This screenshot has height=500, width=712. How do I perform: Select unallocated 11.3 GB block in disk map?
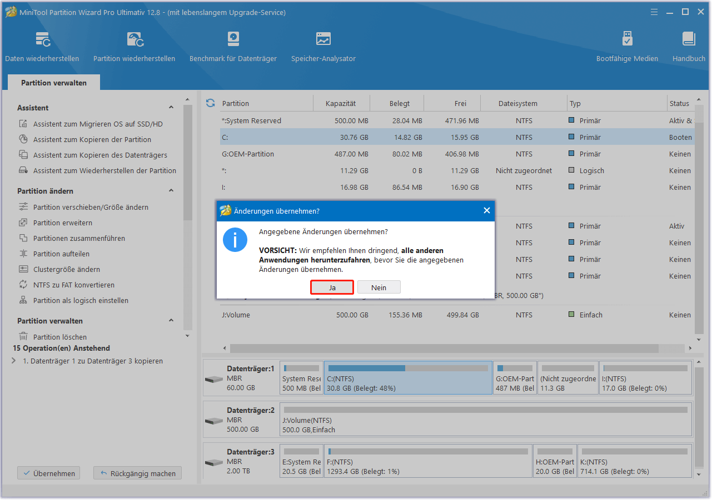tap(567, 377)
